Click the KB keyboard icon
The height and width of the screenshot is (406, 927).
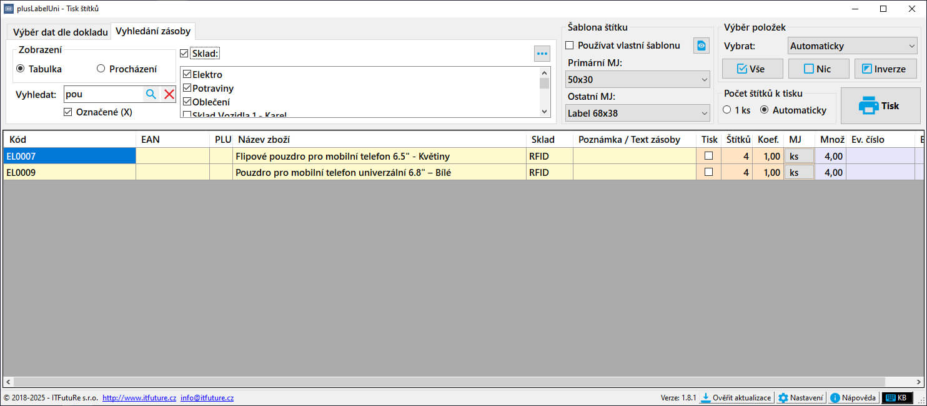click(896, 398)
